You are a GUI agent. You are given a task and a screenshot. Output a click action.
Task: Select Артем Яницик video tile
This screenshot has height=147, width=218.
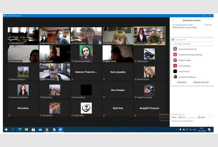(x=55, y=72)
